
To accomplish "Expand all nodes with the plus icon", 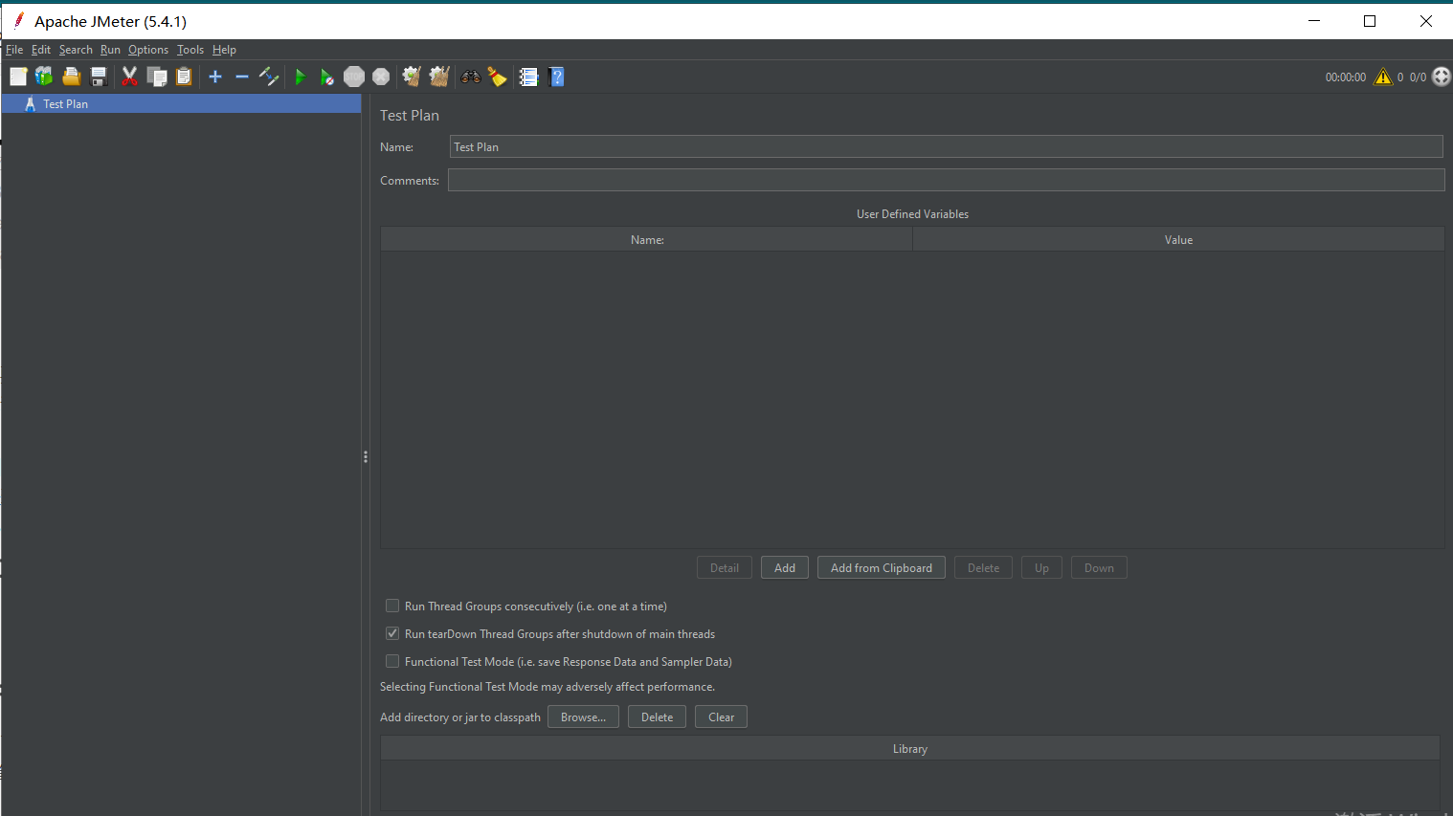I will point(215,77).
